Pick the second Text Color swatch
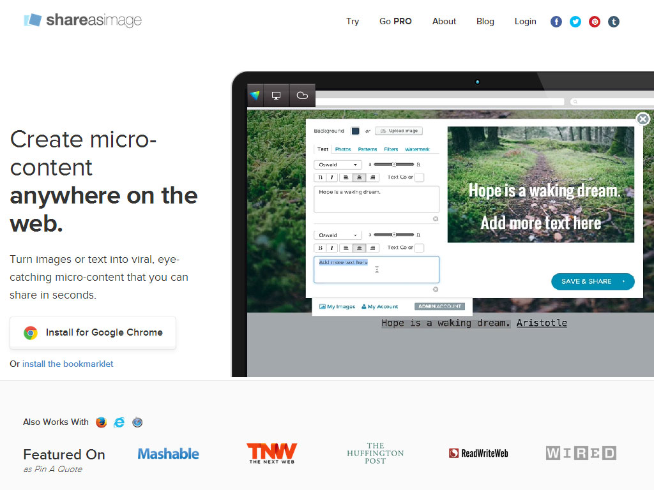The height and width of the screenshot is (490, 654). click(x=419, y=248)
